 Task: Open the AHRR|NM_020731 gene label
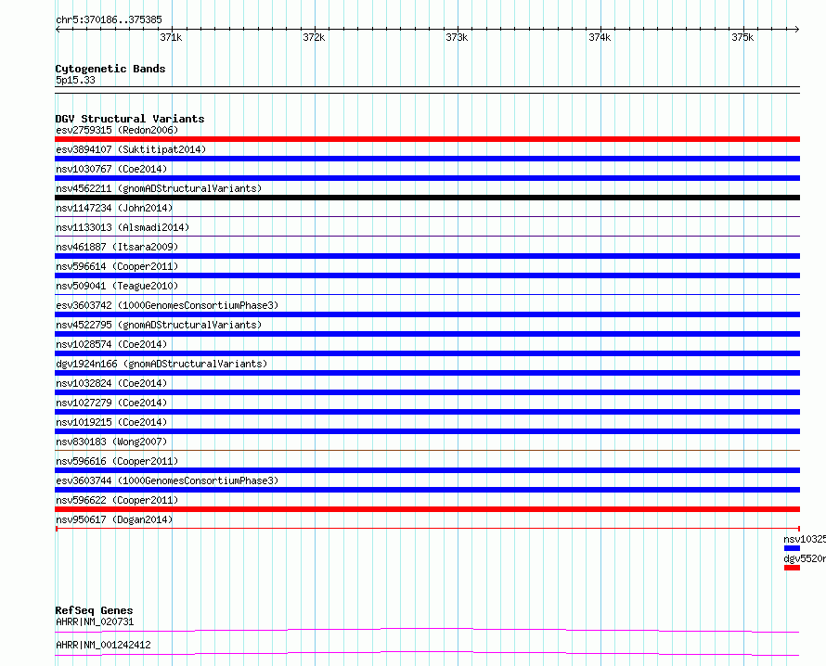95,621
